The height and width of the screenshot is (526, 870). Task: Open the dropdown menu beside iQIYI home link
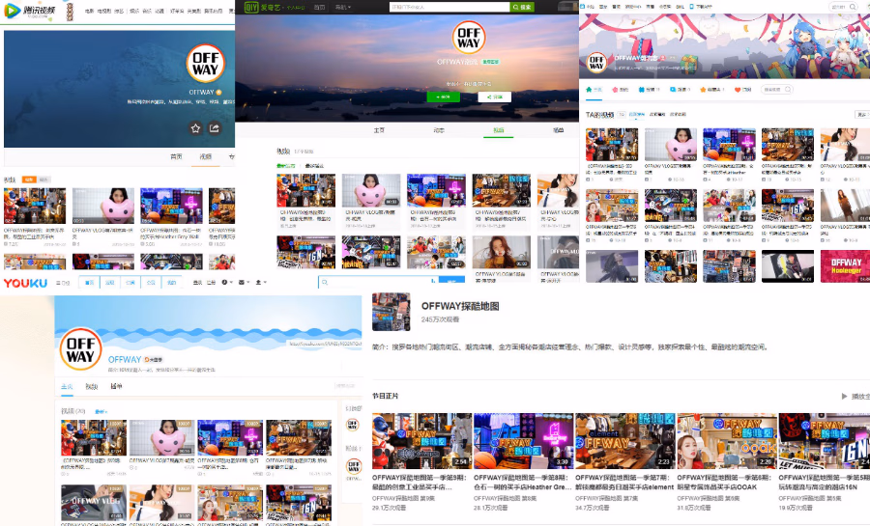pos(341,7)
